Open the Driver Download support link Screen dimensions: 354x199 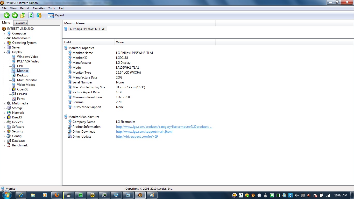144,132
